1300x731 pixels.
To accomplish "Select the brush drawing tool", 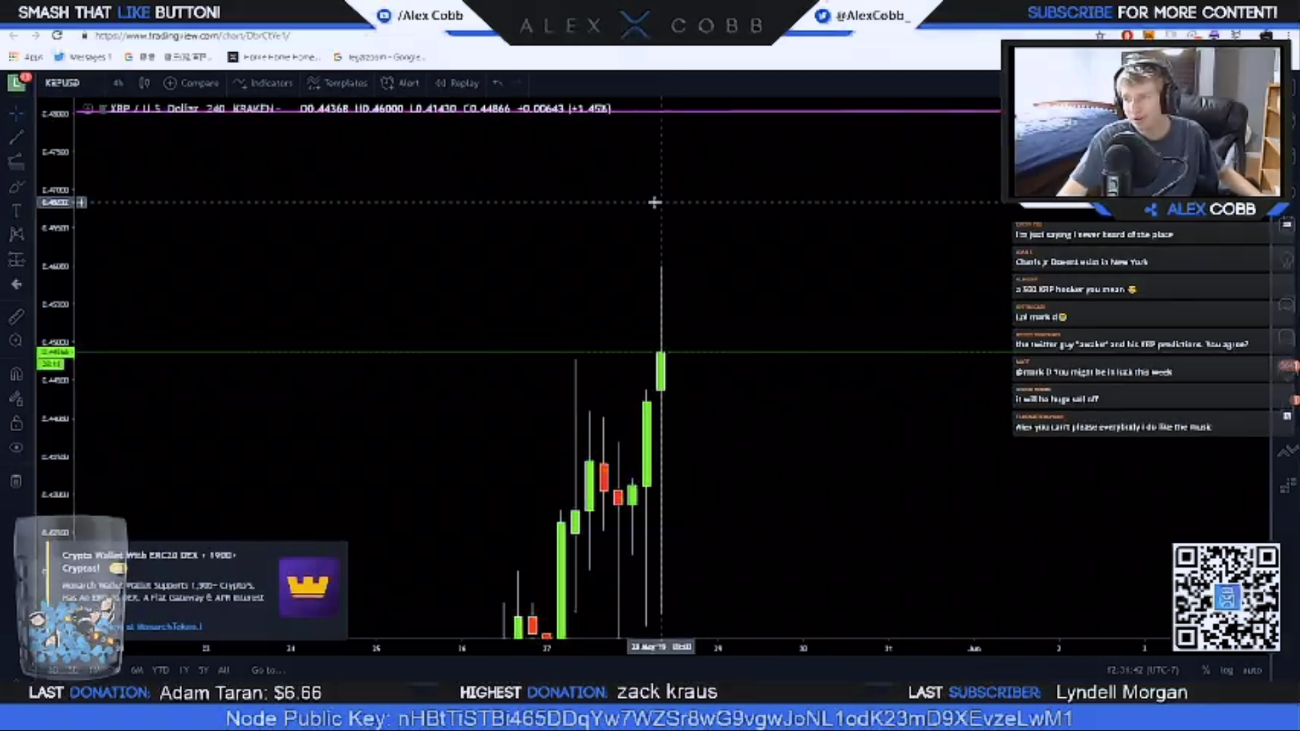I will [x=16, y=187].
